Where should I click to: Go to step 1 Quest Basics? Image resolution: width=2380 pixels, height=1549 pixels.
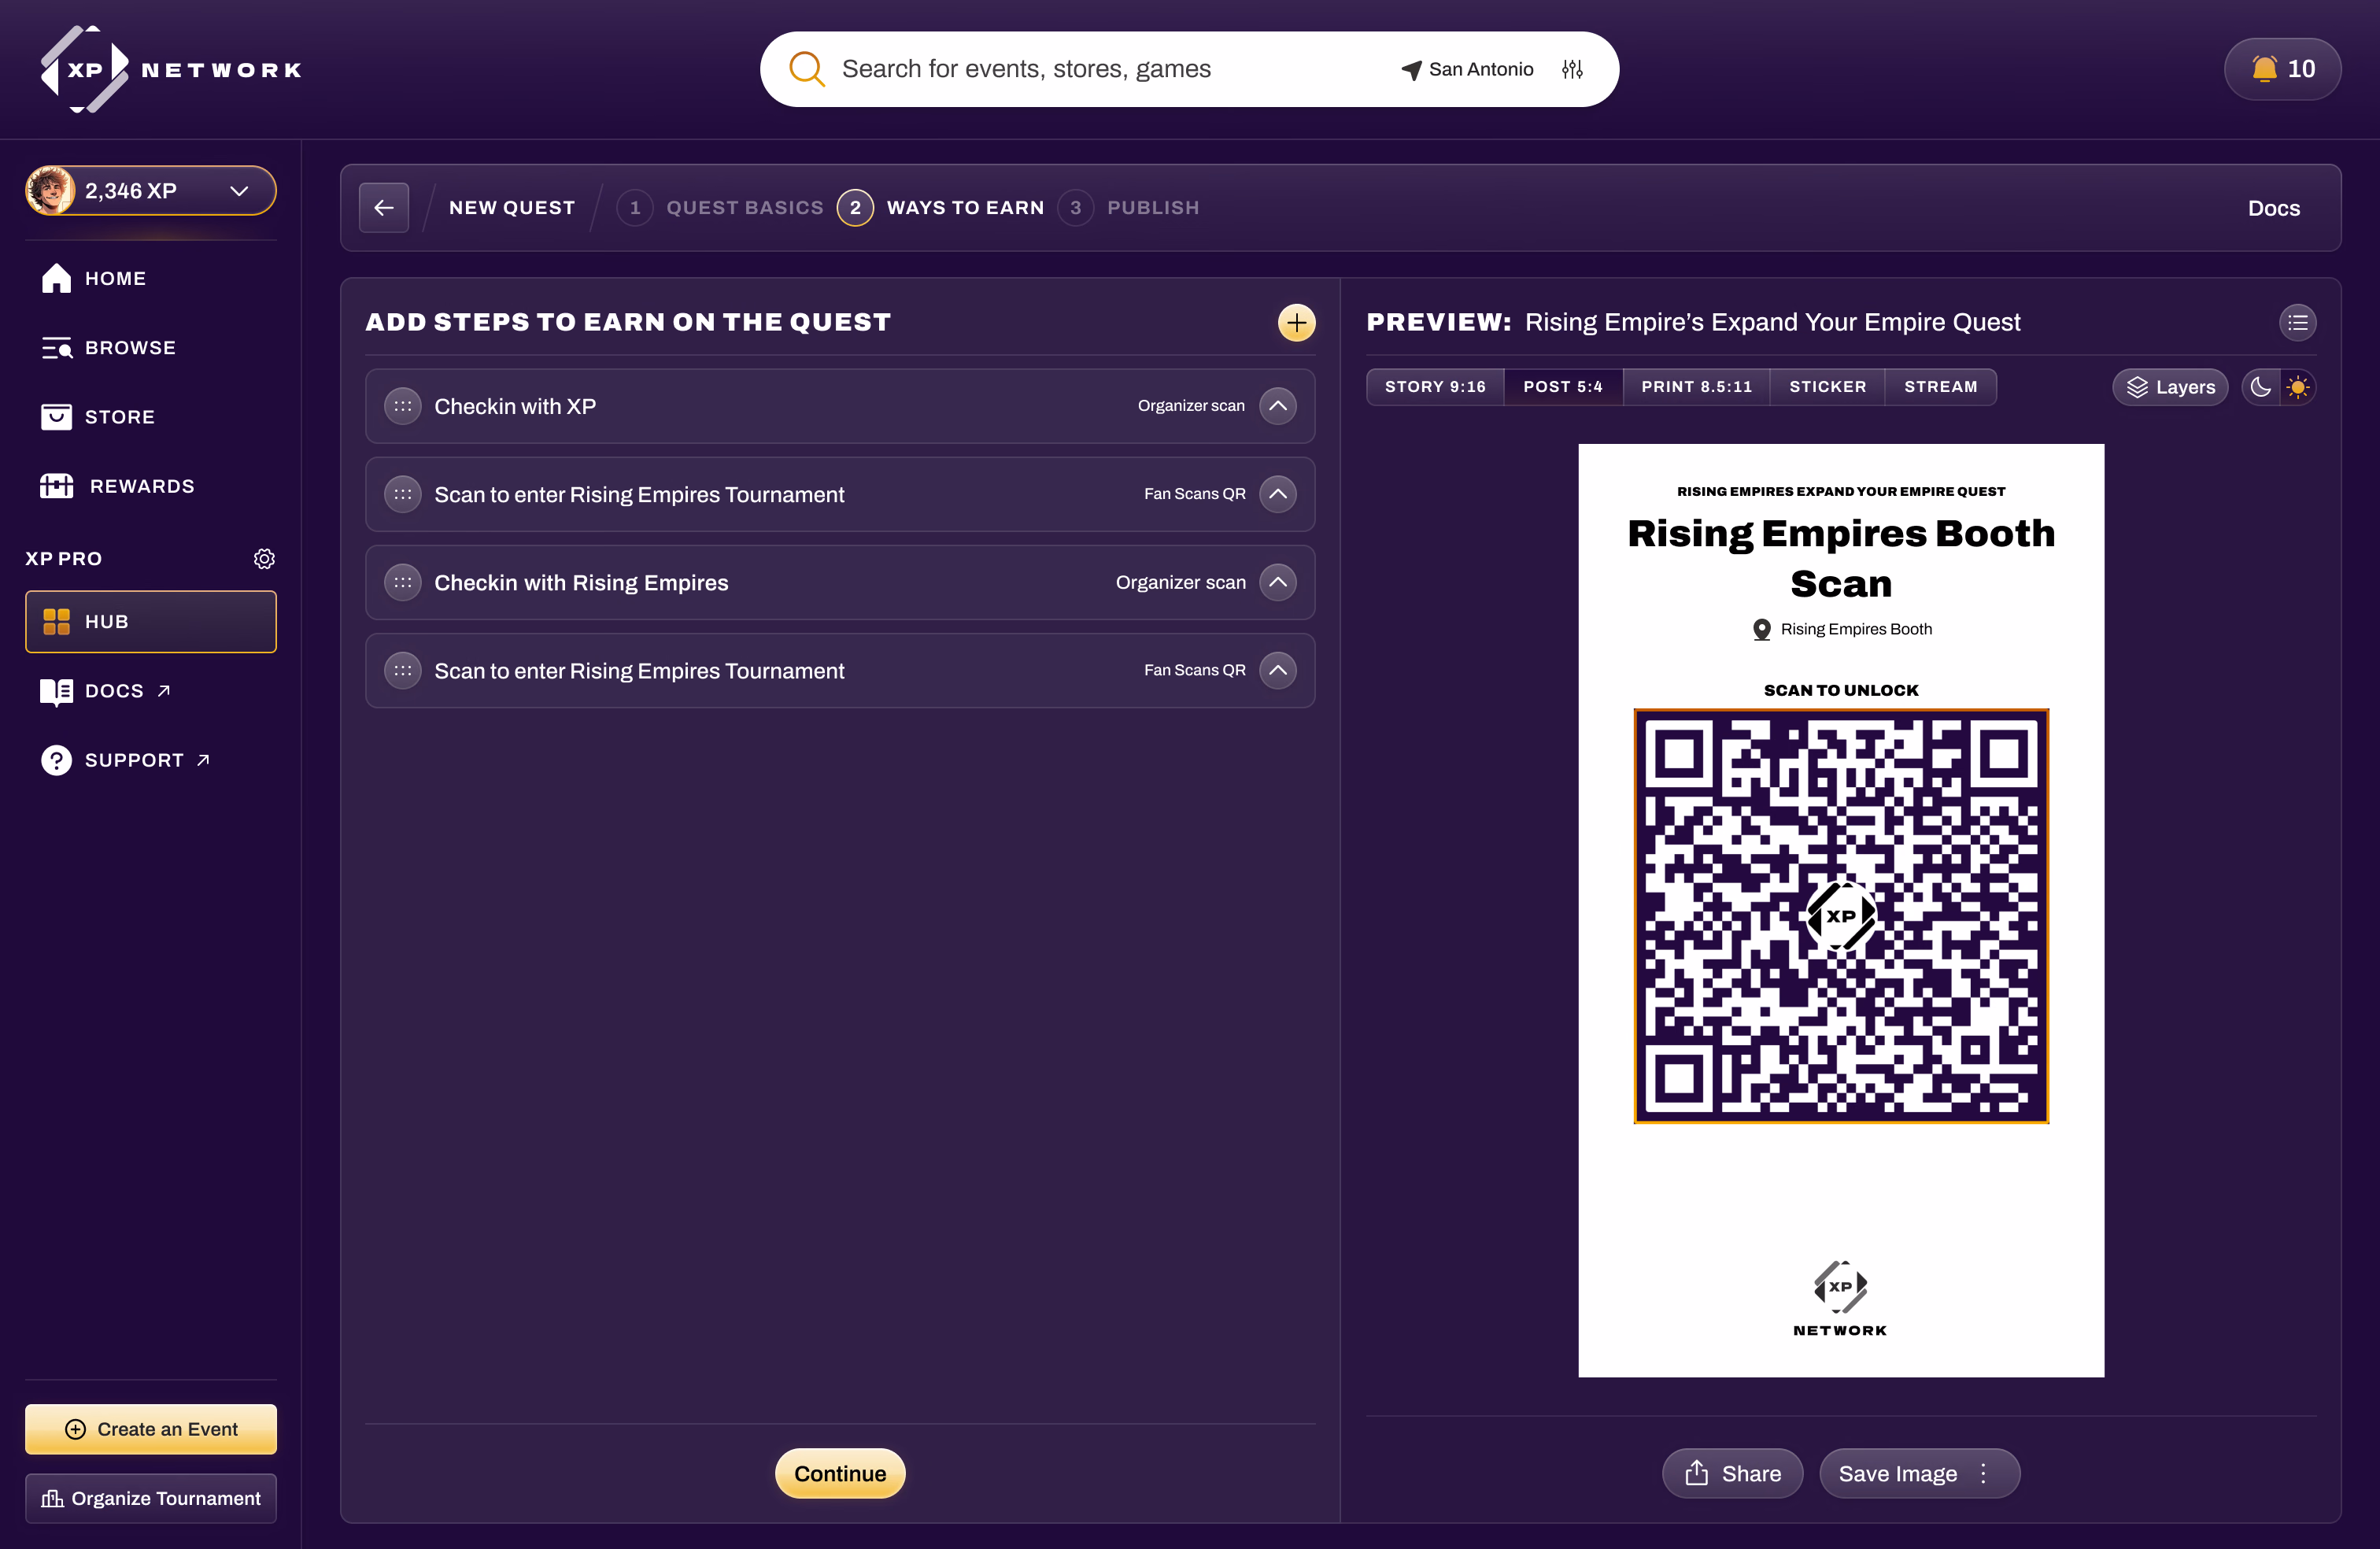(720, 207)
